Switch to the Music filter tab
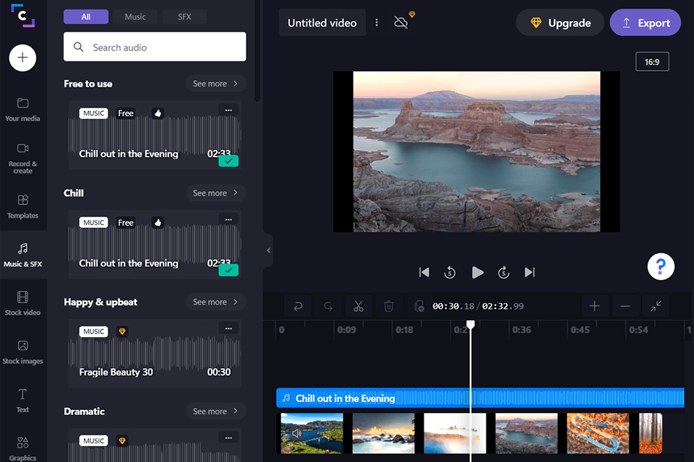Image resolution: width=694 pixels, height=462 pixels. [x=134, y=16]
